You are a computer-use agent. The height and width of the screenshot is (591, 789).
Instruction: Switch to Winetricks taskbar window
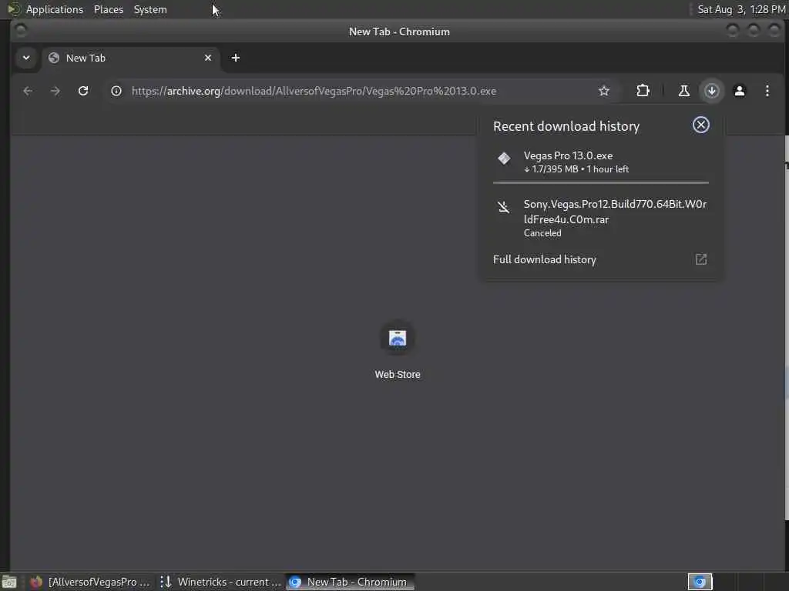pos(221,582)
